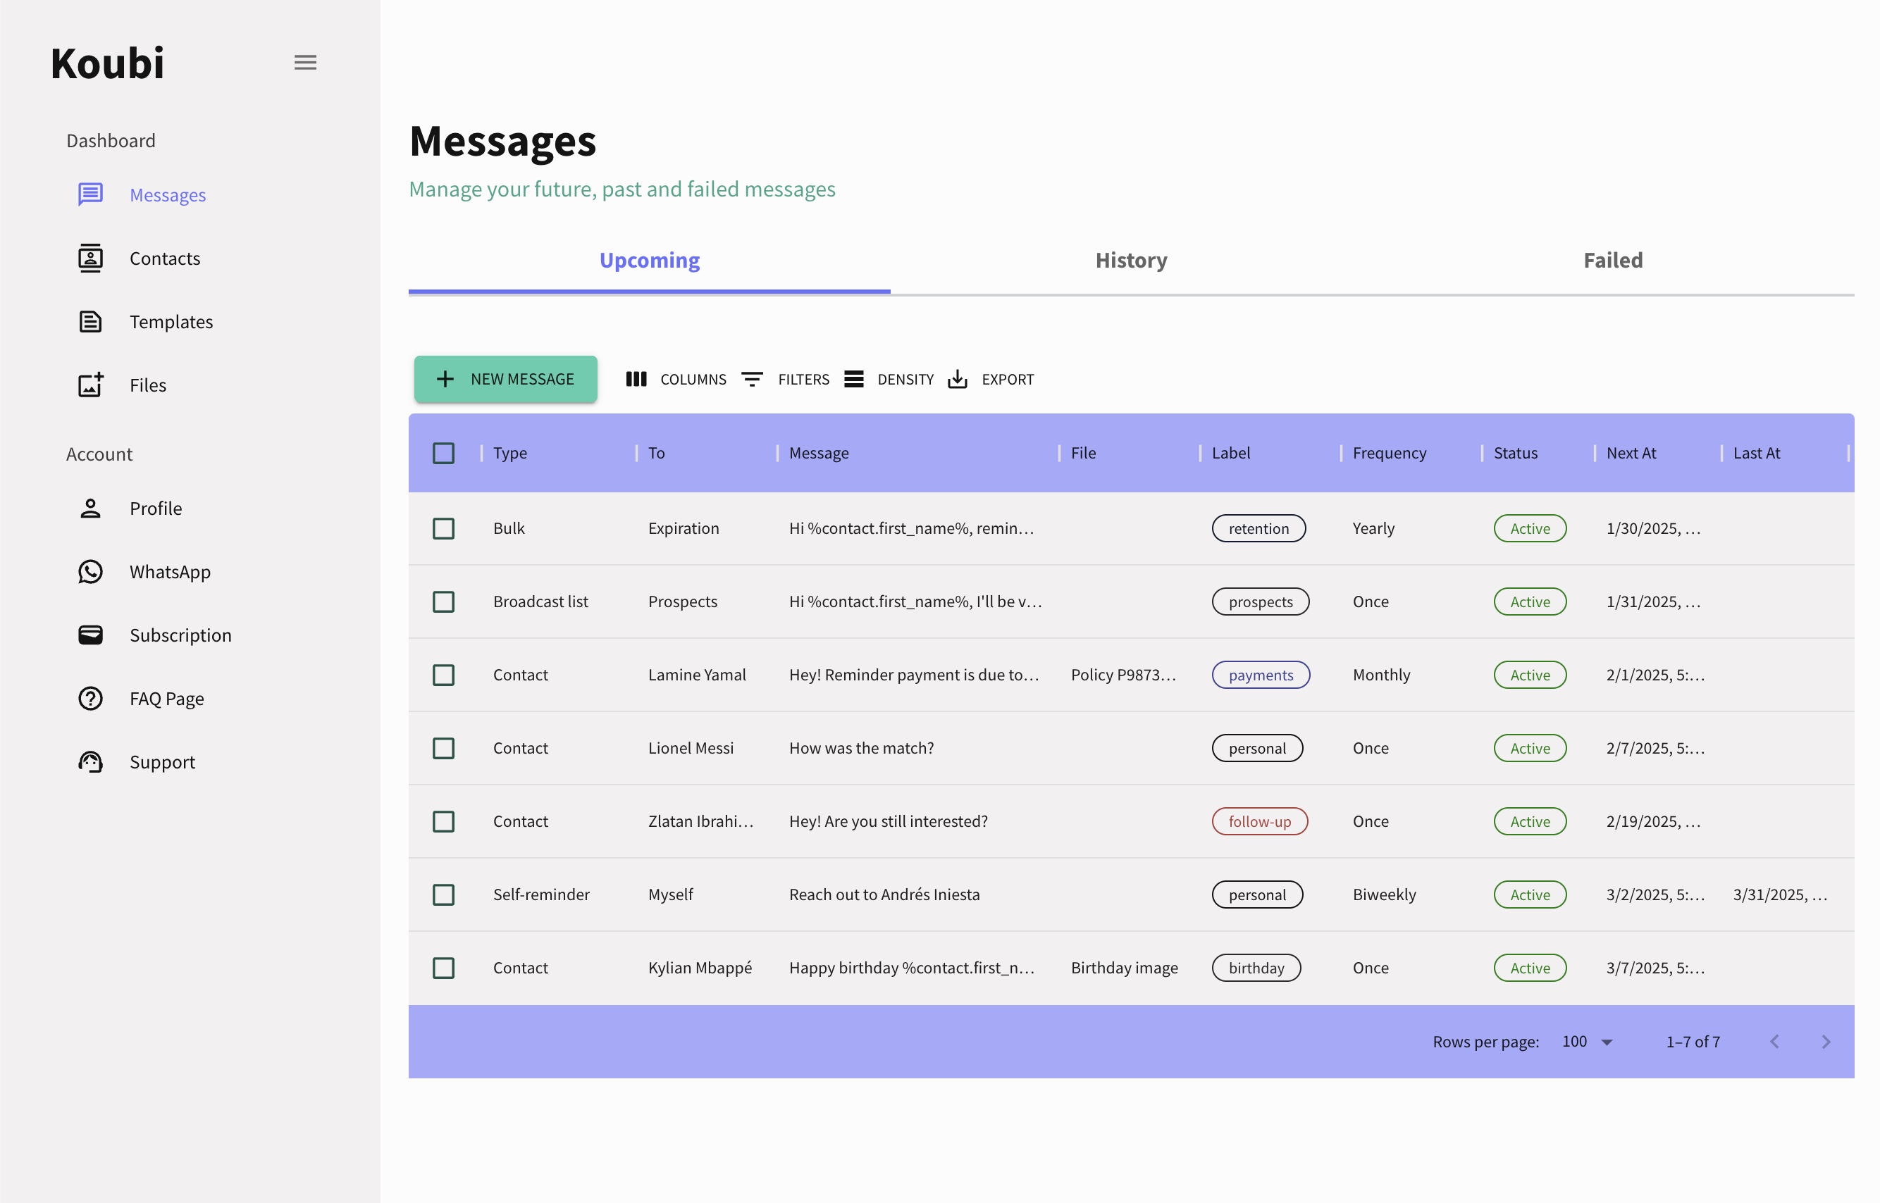This screenshot has width=1880, height=1203.
Task: Switch to the History tab
Action: [1131, 261]
